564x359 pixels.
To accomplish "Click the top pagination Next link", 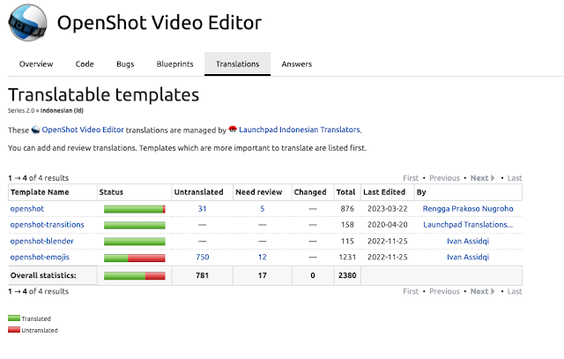I will [483, 178].
